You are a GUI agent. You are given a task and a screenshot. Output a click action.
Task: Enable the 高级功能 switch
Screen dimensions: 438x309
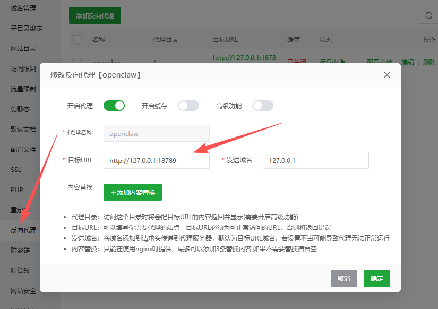point(262,106)
